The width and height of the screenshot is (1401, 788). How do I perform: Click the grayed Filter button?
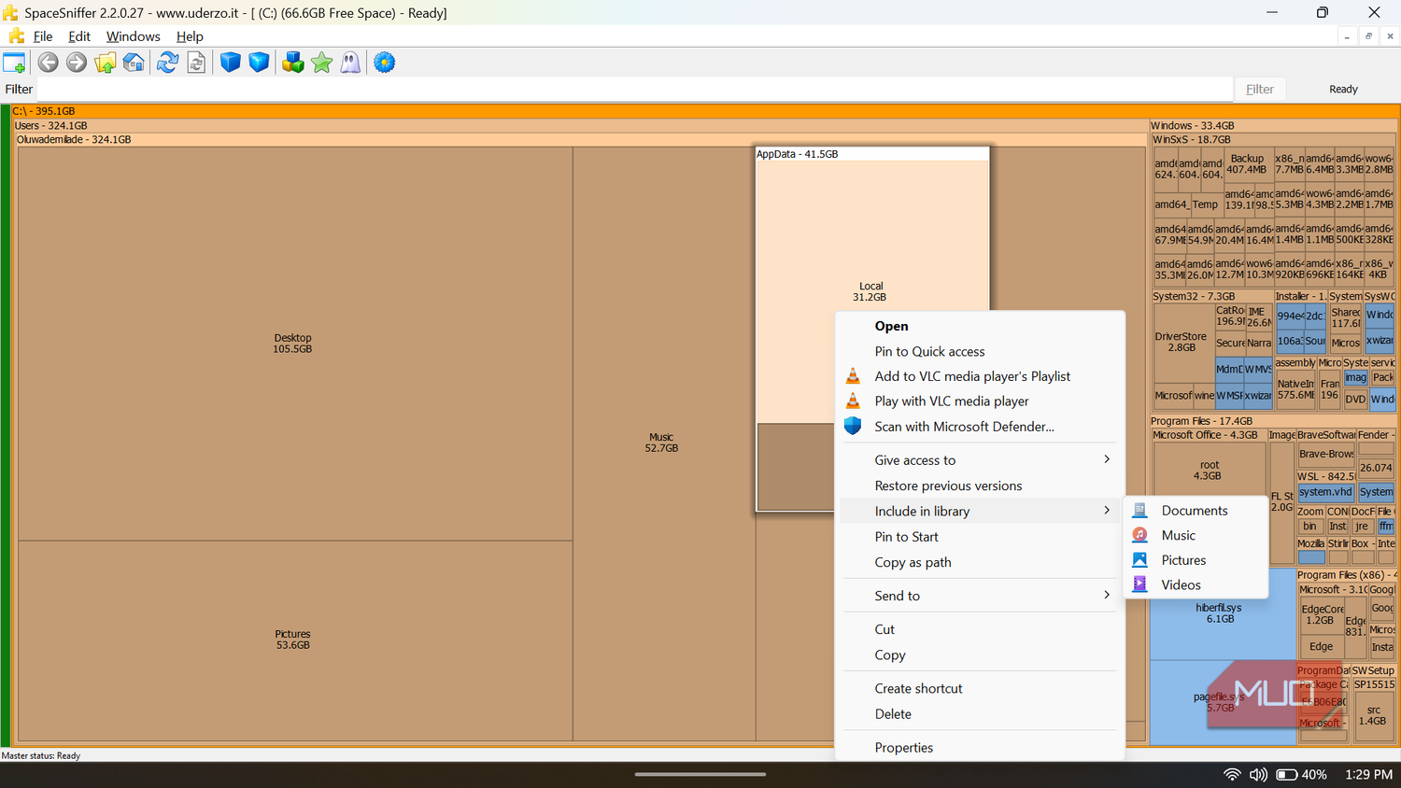pos(1260,89)
